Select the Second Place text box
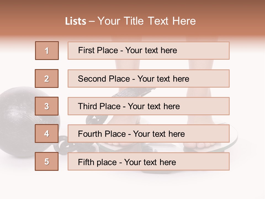The image size is (265, 199). click(x=149, y=78)
